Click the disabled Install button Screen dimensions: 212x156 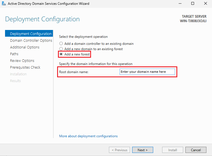173,150
